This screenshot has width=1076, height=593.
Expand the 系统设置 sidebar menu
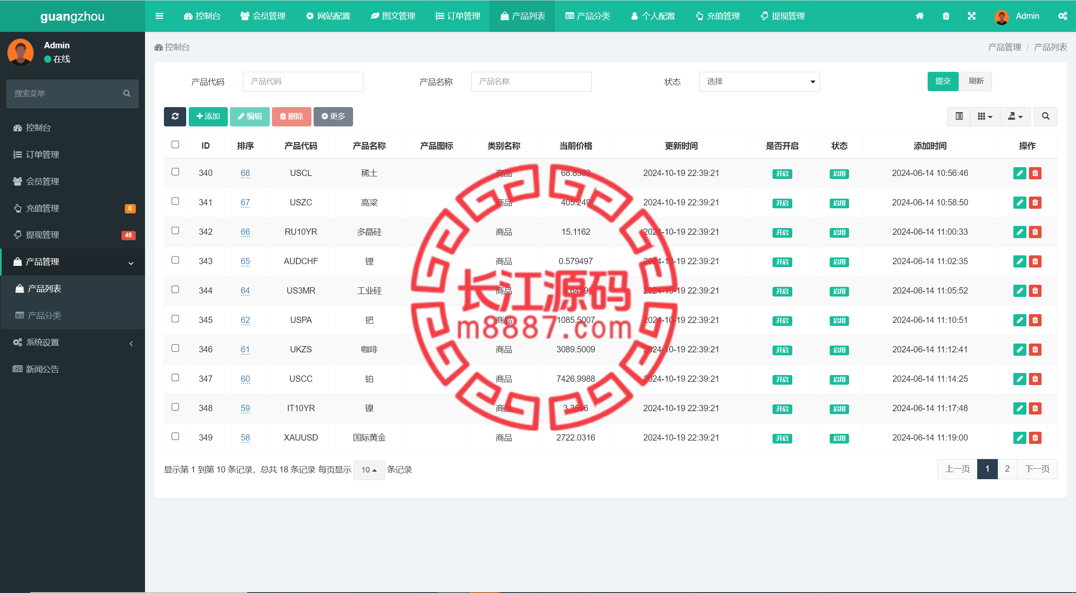pos(73,343)
